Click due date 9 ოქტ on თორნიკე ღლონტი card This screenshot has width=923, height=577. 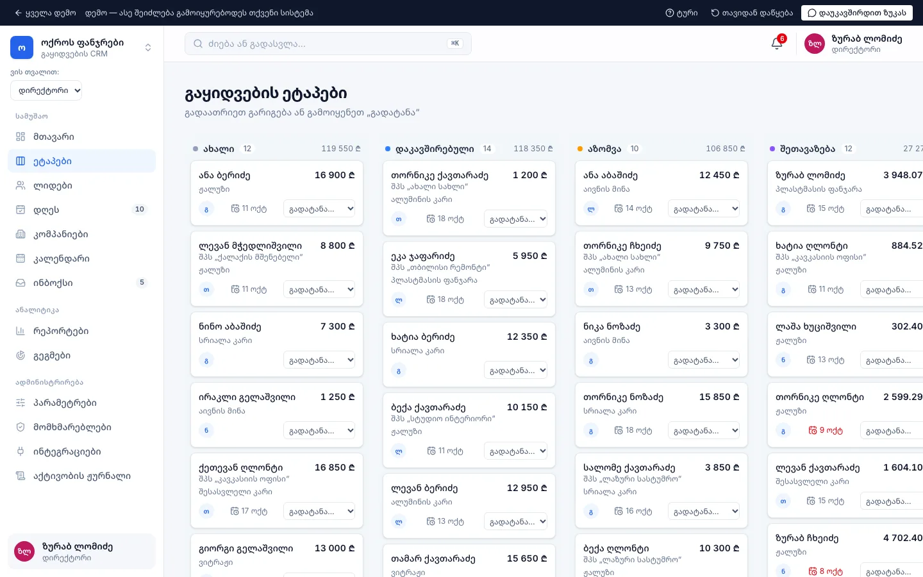tap(826, 430)
